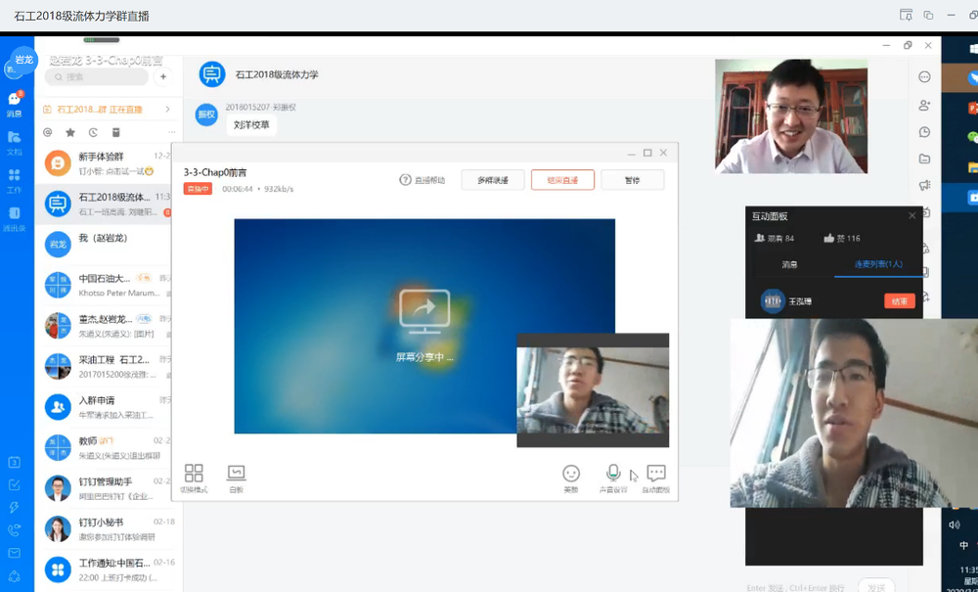Open the 工作 (Work) sidebar icon
This screenshot has width=978, height=592.
coord(14,179)
